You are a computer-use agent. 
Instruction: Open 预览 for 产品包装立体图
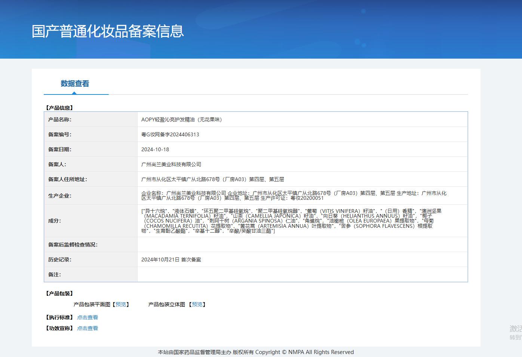tap(197, 304)
